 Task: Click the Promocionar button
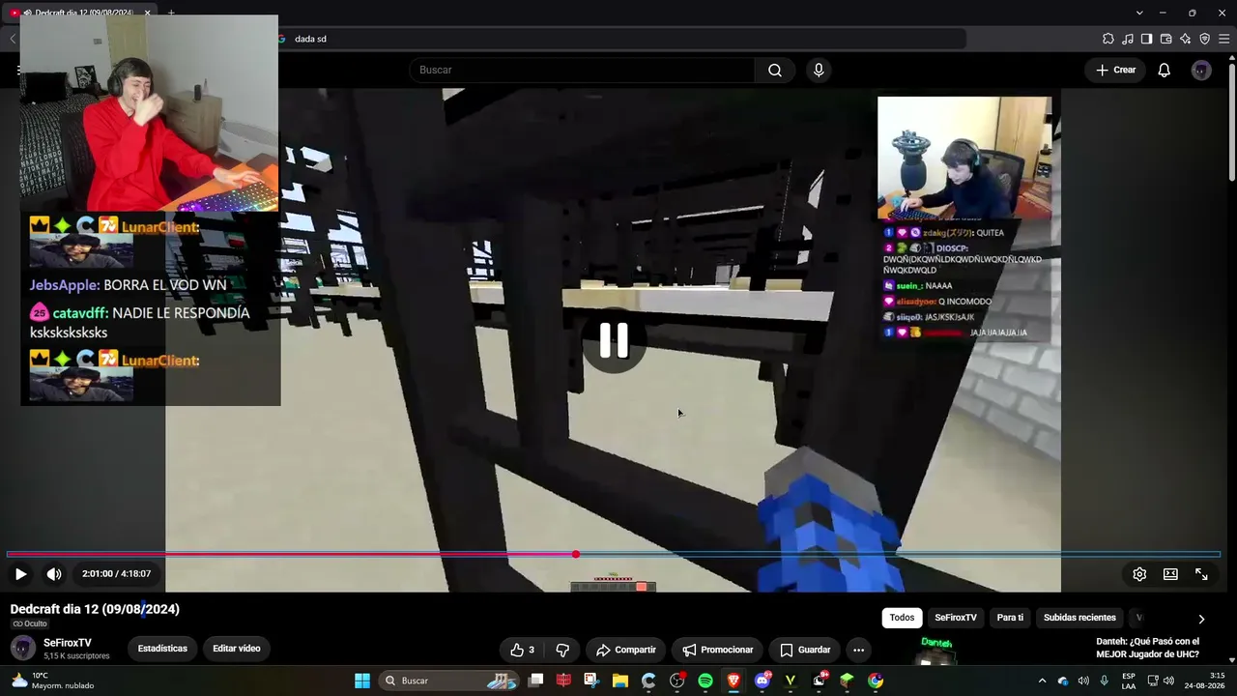tap(718, 650)
